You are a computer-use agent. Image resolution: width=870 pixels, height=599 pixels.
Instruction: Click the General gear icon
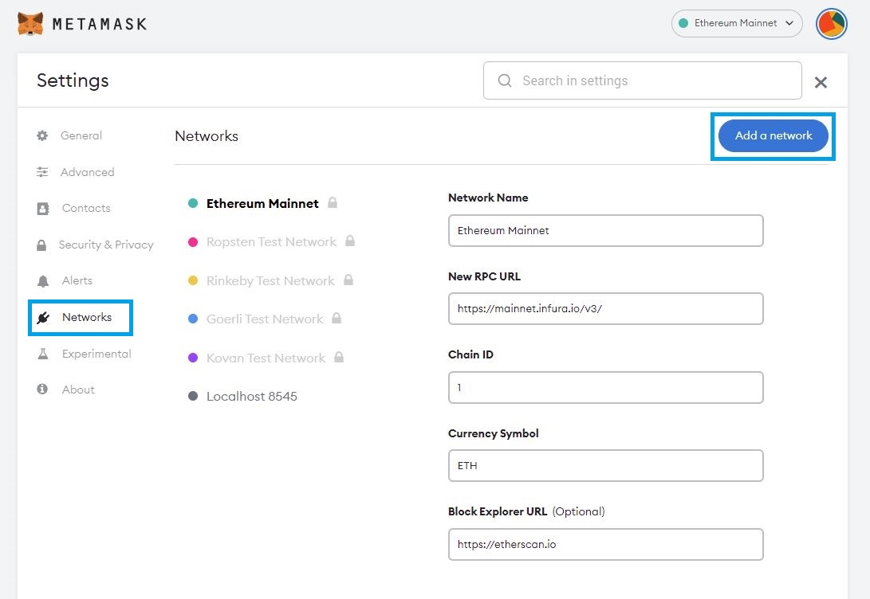(x=42, y=135)
